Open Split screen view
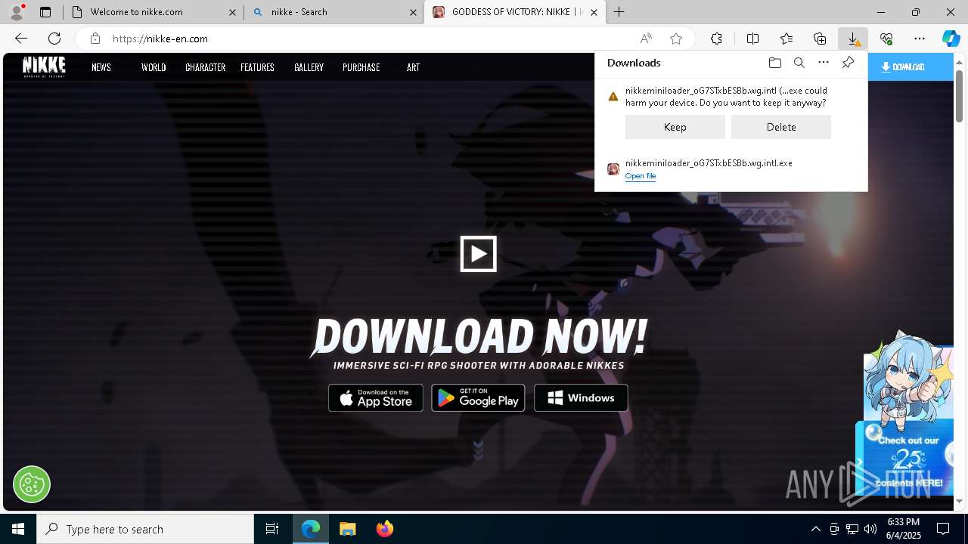This screenshot has height=544, width=968. [752, 39]
